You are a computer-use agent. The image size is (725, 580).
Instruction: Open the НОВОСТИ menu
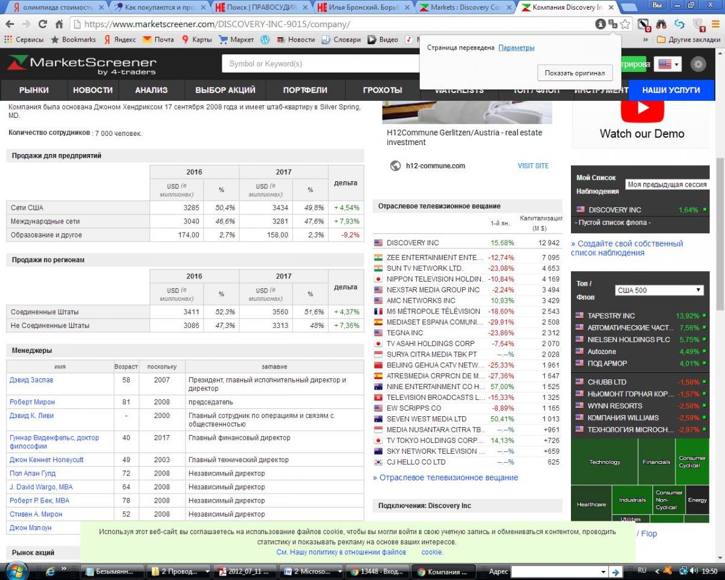93,90
